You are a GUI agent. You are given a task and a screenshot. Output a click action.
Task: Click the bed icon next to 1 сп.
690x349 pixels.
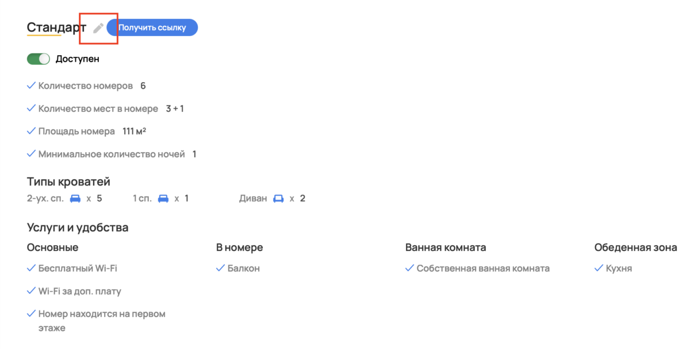(163, 198)
